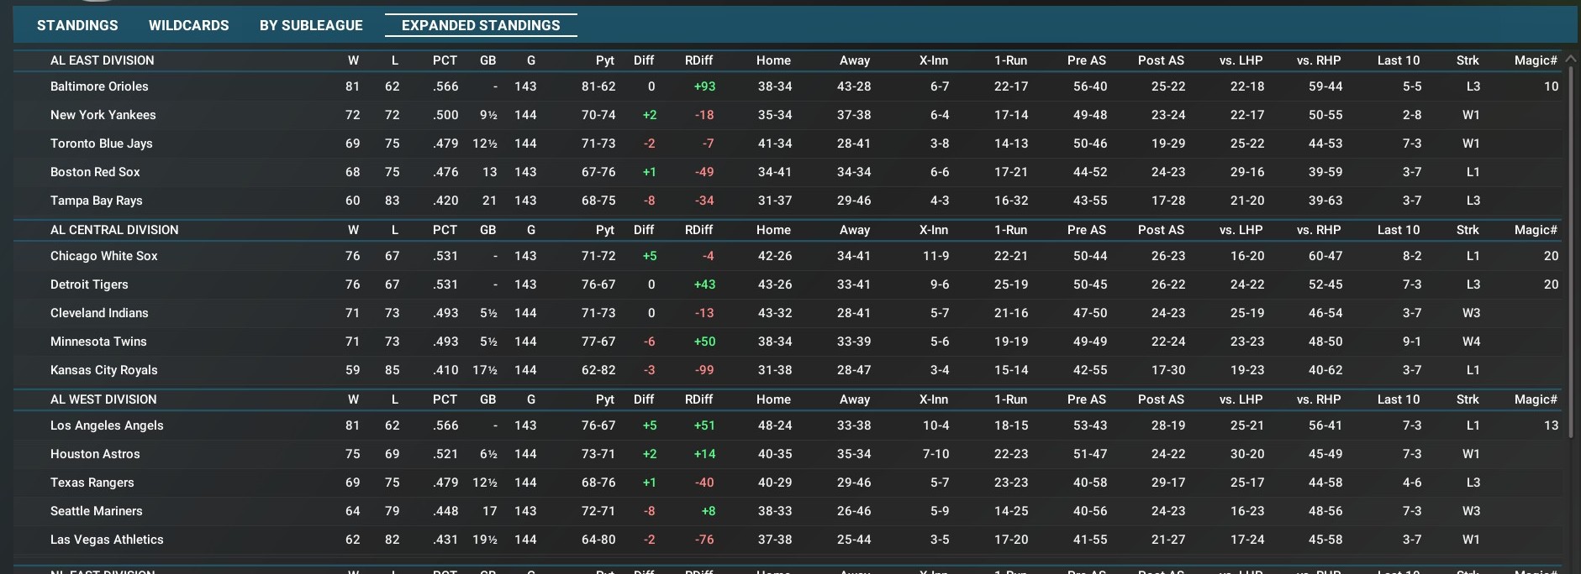
Task: Select Boston Red Sox in standings
Action: point(95,172)
